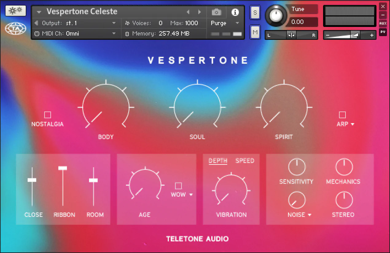The width and height of the screenshot is (390, 253).
Task: Open the snapshot camera view
Action: (x=216, y=12)
